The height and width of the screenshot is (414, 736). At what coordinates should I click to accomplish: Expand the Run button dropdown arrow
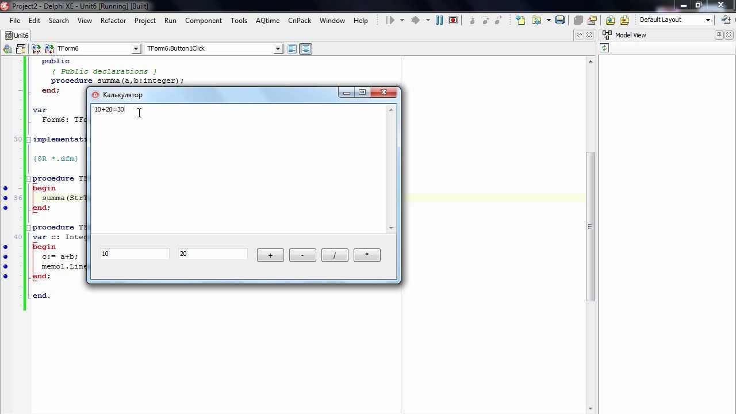pyautogui.click(x=401, y=20)
